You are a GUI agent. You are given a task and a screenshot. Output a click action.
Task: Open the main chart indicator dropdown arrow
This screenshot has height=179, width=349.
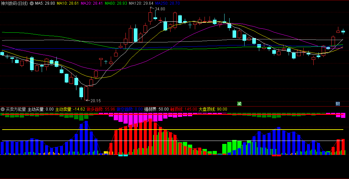click(x=32, y=3)
